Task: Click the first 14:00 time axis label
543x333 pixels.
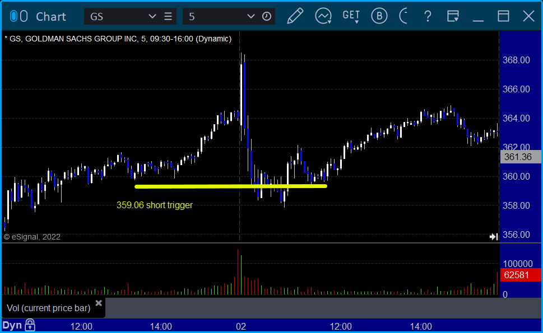Action: [161, 326]
